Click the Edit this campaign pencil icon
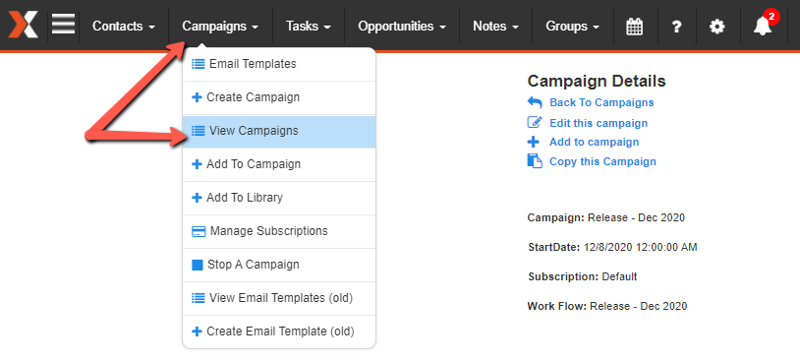Screen dimensions: 800x361 point(535,123)
